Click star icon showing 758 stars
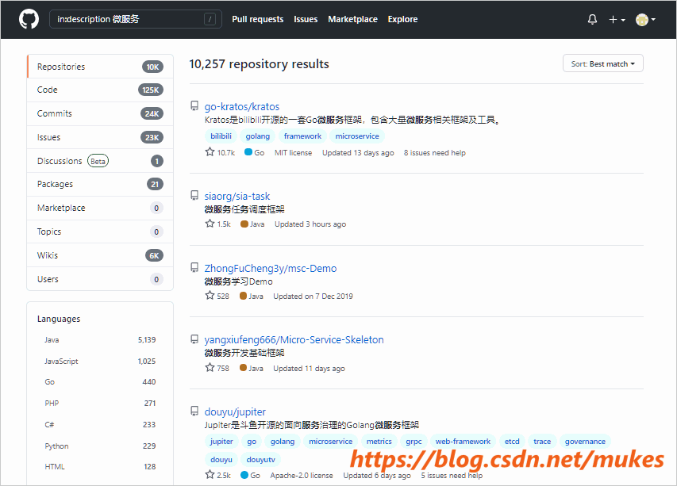The width and height of the screenshot is (677, 486). 210,367
